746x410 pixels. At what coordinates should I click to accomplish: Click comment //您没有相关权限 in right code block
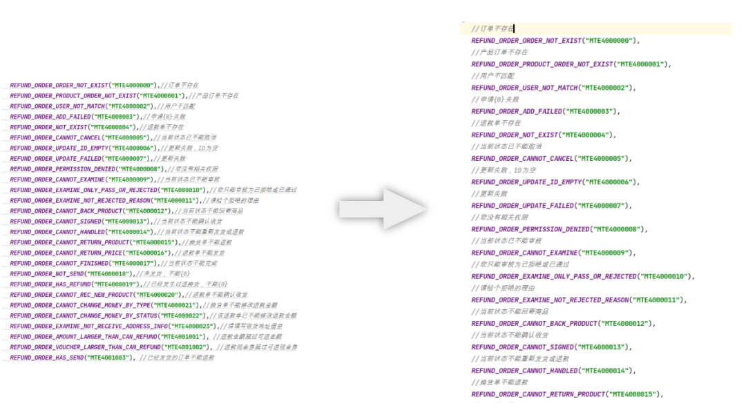(x=499, y=217)
